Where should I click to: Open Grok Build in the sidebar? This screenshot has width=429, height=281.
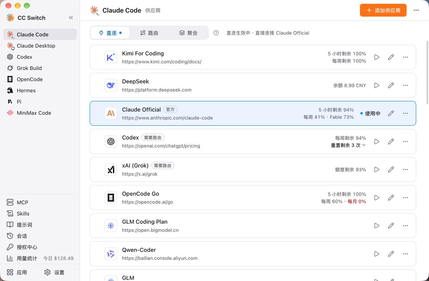click(x=40, y=68)
